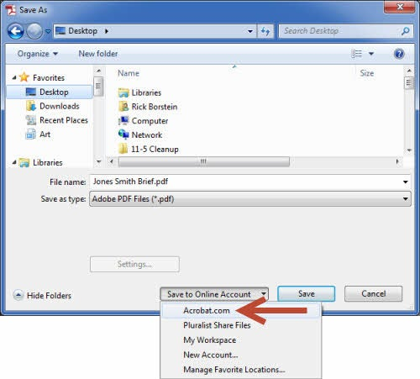Click the Hide Folders arrow icon
This screenshot has width=420, height=379.
click(18, 295)
